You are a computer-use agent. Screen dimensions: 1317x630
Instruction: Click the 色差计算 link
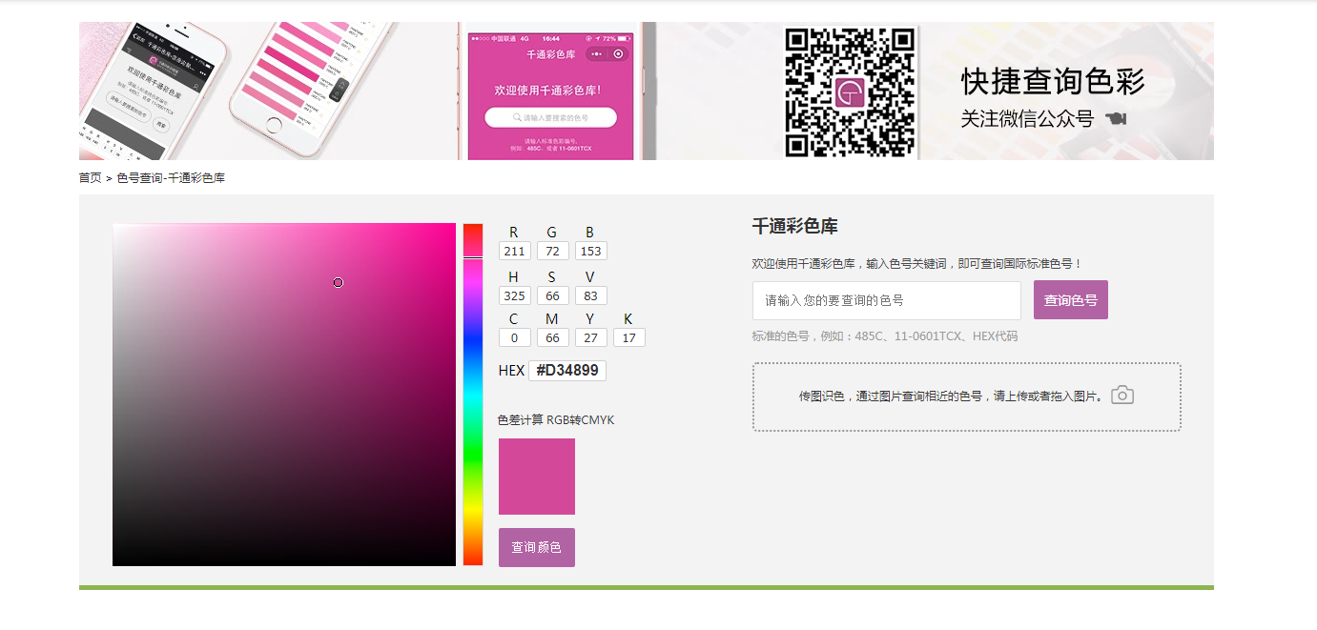[520, 420]
